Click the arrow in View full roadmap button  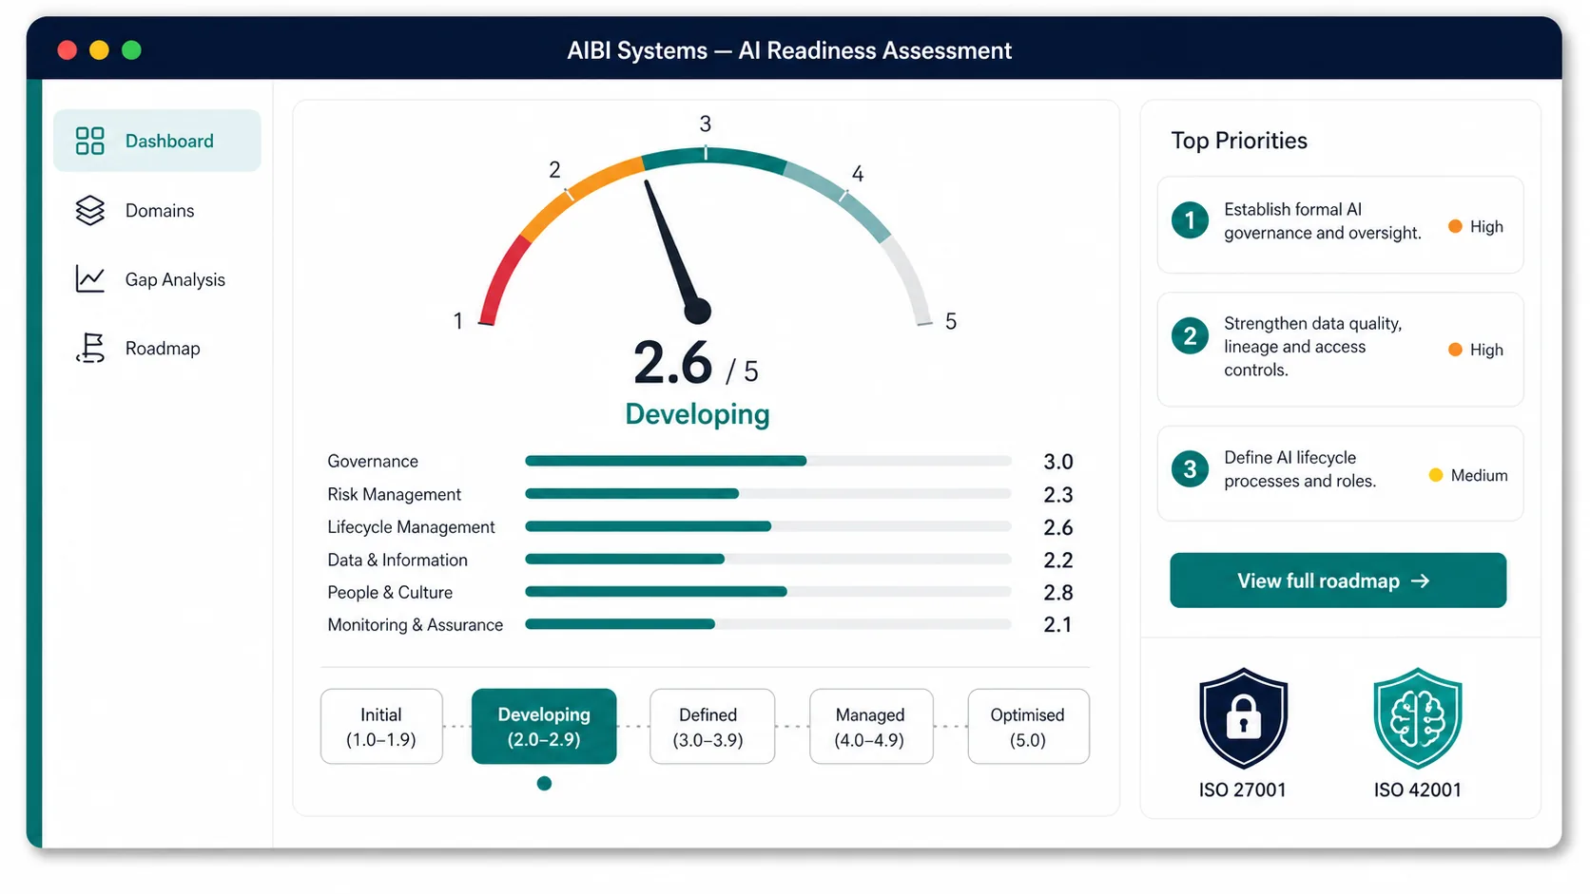(x=1421, y=580)
